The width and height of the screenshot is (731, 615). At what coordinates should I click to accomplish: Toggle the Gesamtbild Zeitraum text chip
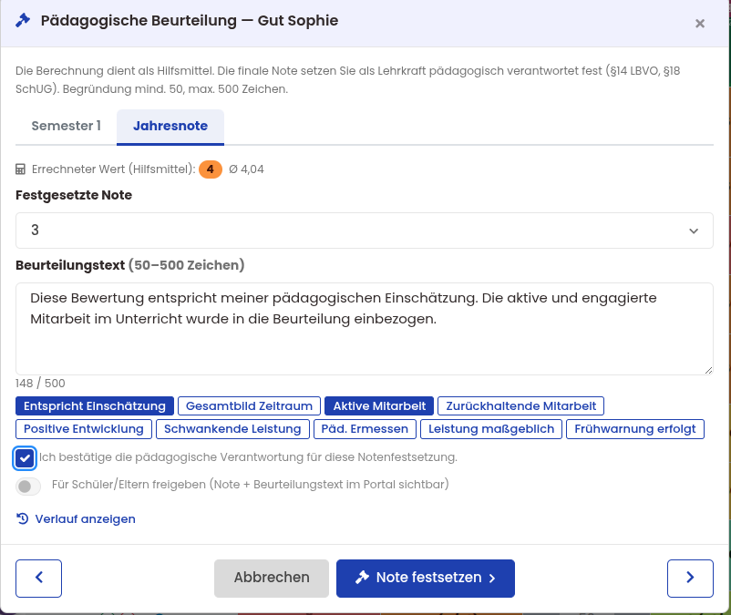(250, 405)
